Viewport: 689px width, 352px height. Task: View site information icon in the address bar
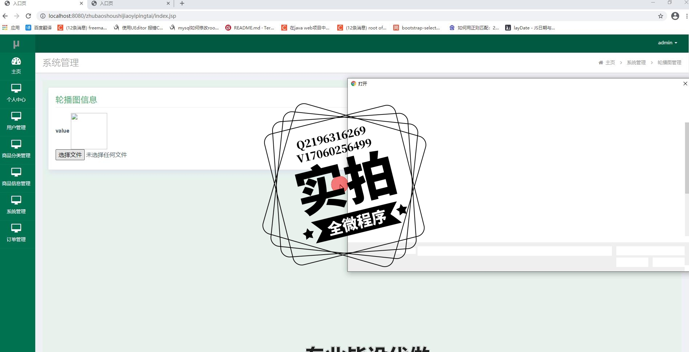[x=43, y=16]
